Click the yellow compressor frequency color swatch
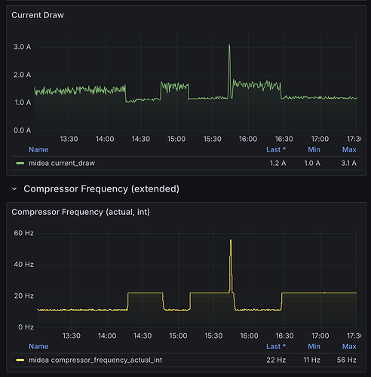The image size is (371, 377). 20,360
